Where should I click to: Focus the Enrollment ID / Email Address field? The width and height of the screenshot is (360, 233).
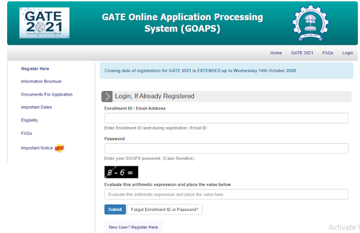pos(226,118)
